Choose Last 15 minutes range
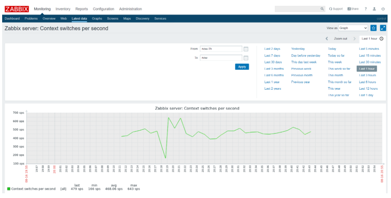This screenshot has width=391, height=198. [370, 56]
